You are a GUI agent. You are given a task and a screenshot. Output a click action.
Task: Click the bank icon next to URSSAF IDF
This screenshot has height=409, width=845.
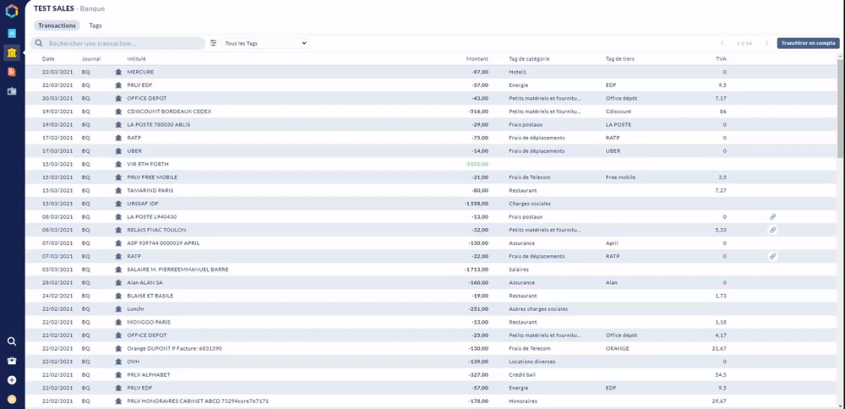coord(118,204)
